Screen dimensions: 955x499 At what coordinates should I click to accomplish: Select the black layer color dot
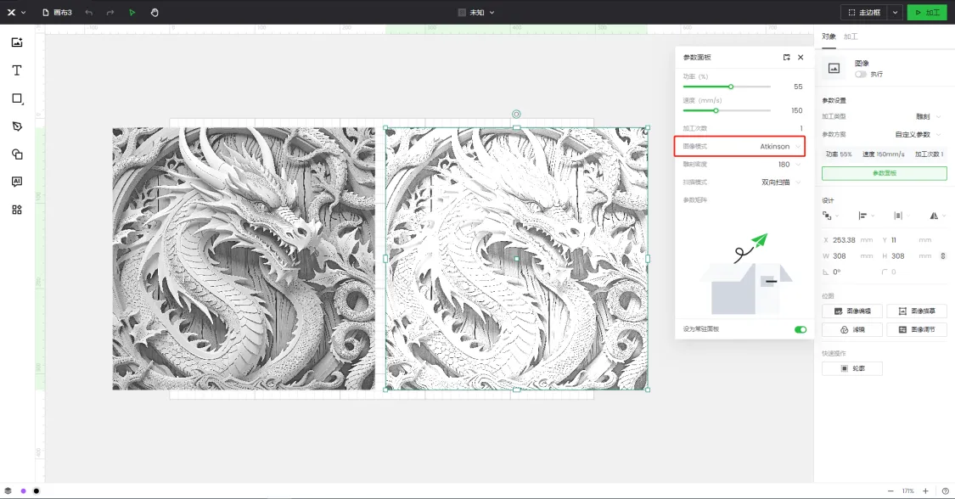37,491
